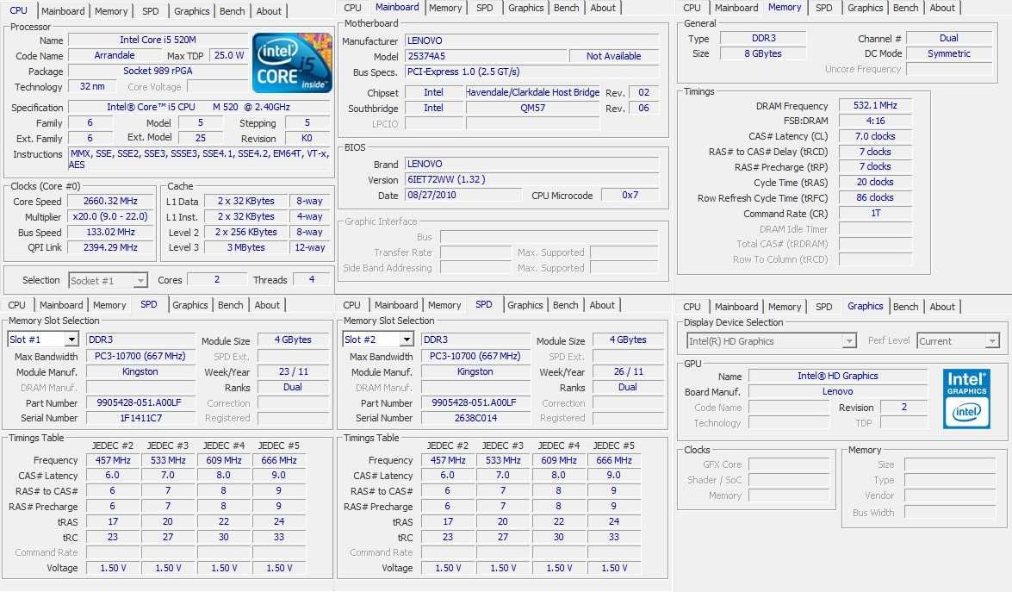1012x592 pixels.
Task: Click the Not Available model field
Action: (613, 56)
